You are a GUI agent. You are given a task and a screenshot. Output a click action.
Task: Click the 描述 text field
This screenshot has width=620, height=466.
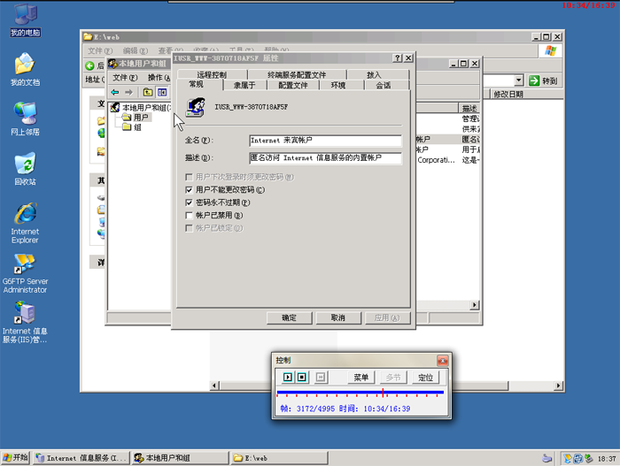[x=325, y=157]
